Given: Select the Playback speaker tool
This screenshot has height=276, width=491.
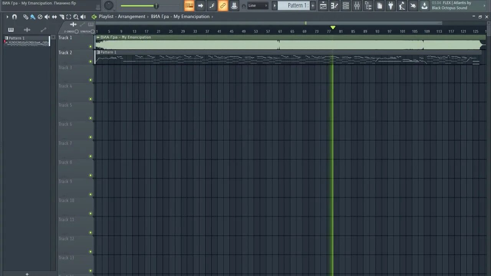Looking at the screenshot, I should [x=83, y=17].
